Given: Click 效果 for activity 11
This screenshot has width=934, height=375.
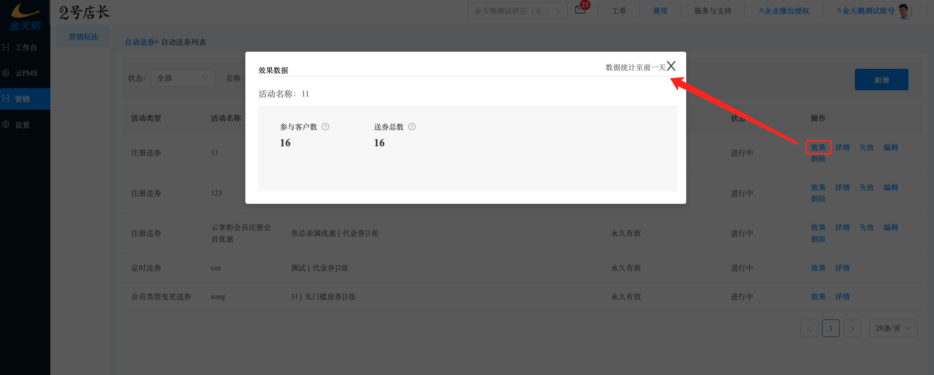Looking at the screenshot, I should click(x=818, y=147).
